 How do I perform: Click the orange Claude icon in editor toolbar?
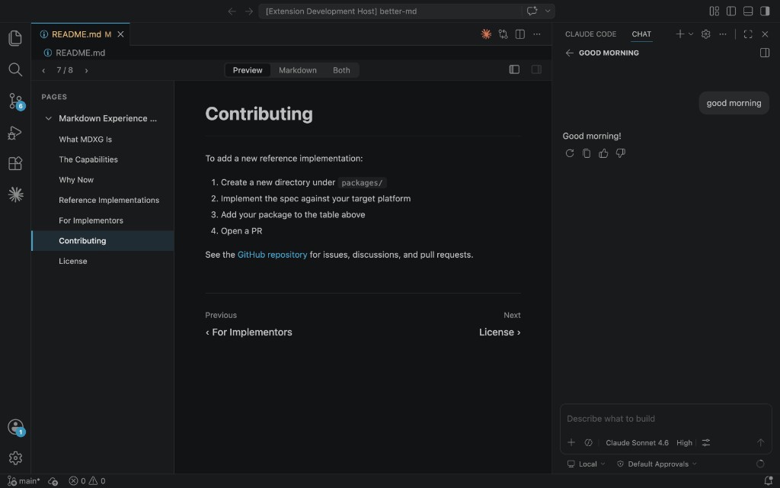486,34
